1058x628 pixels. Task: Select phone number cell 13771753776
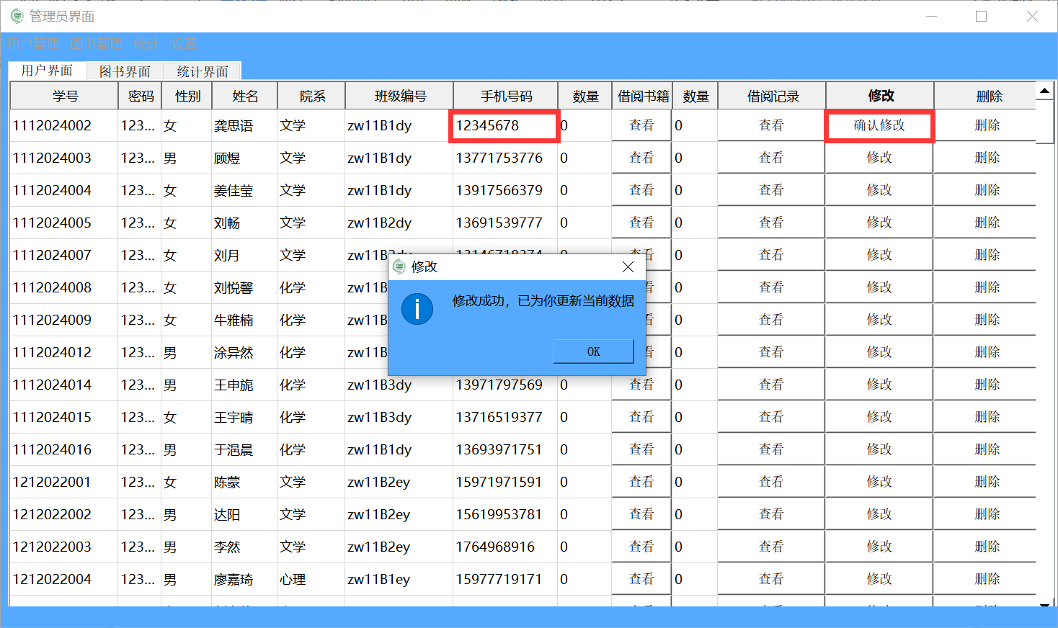(x=505, y=158)
